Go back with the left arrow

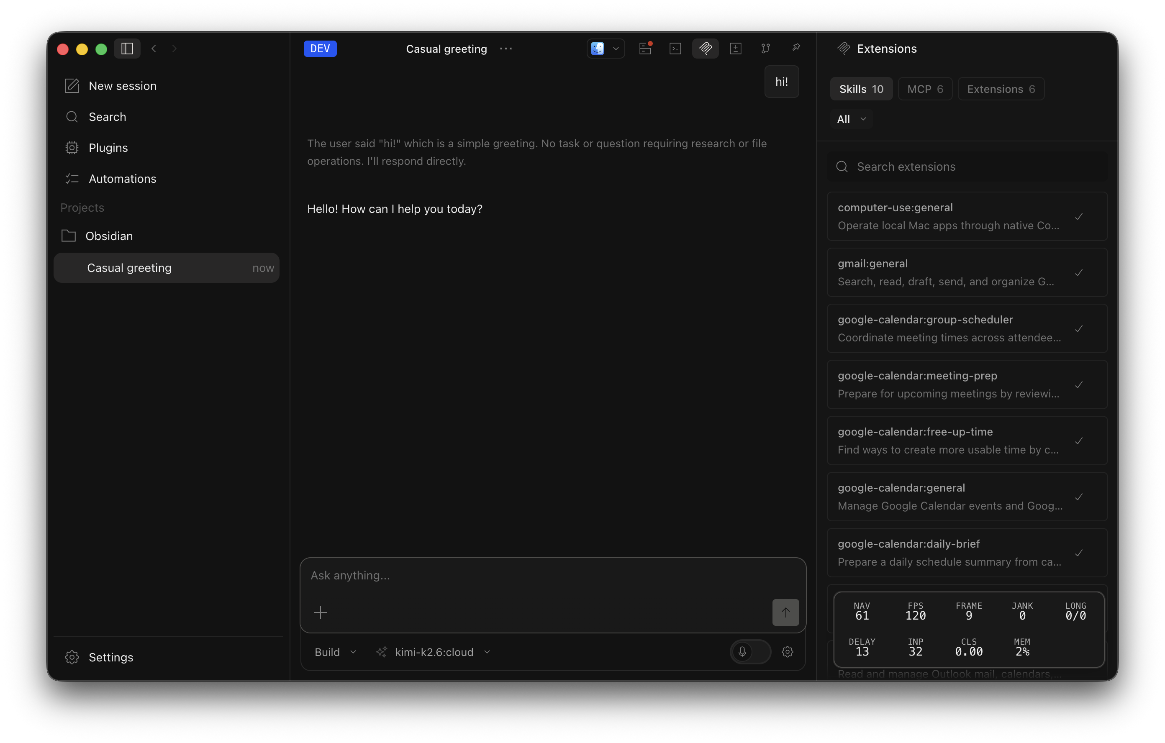[x=154, y=49]
